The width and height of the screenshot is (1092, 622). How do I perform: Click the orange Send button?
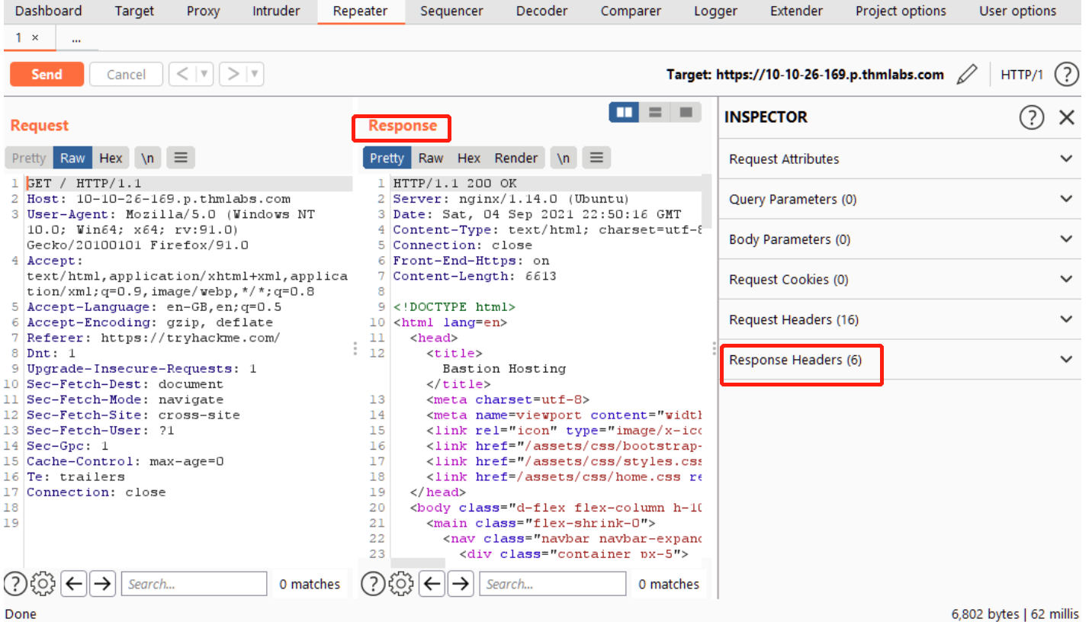[x=47, y=74]
